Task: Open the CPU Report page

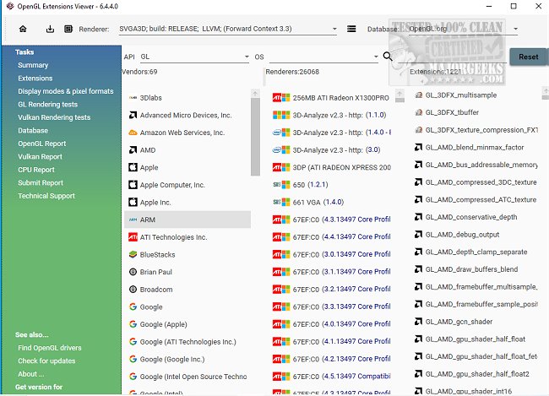Action: click(36, 170)
